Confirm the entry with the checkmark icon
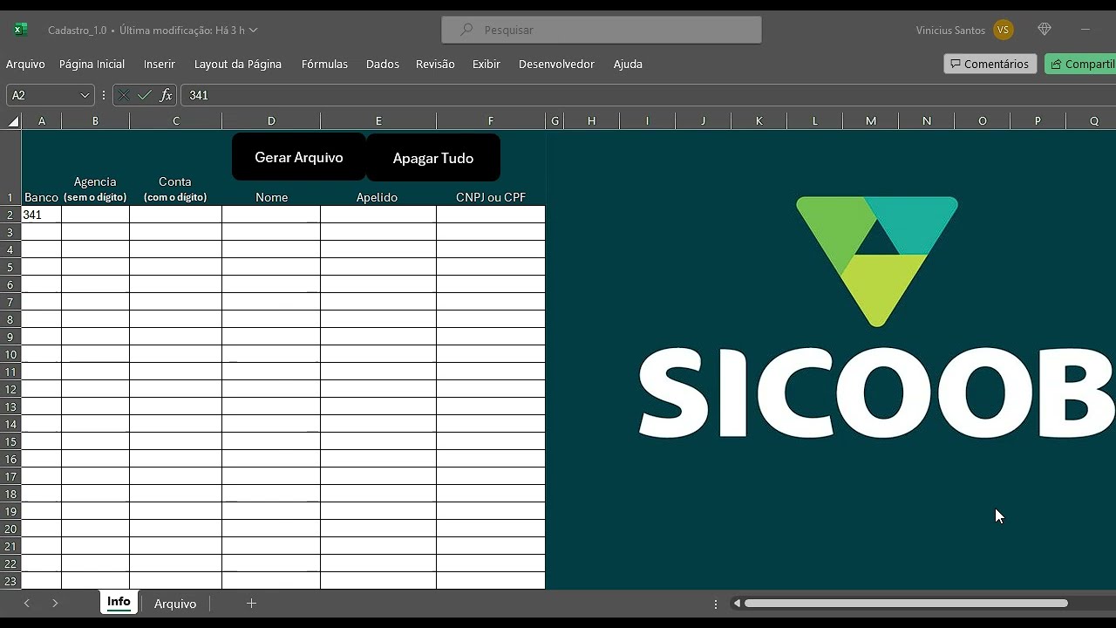1116x628 pixels. pos(145,95)
